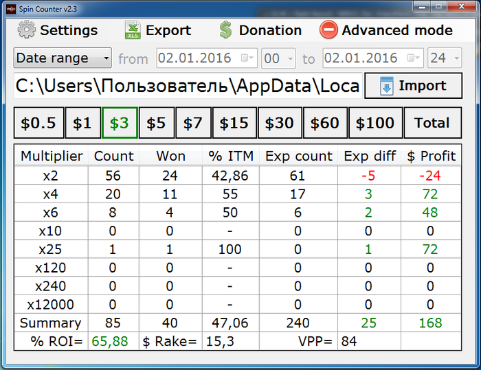Click the Exp diff column header
481x370 pixels.
point(370,156)
